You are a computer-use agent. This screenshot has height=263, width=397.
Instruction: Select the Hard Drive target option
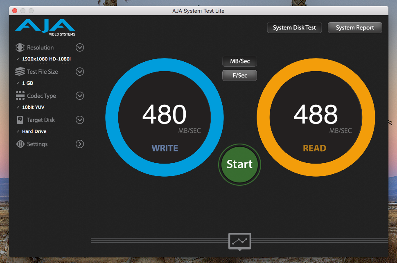(34, 131)
